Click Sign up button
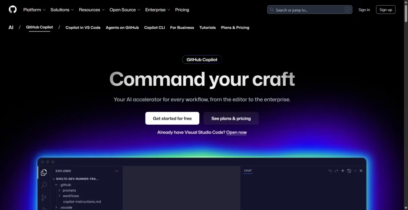 click(x=386, y=10)
